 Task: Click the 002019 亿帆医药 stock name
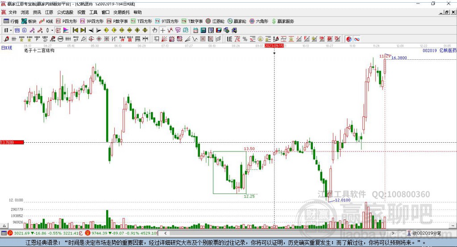(x=440, y=50)
